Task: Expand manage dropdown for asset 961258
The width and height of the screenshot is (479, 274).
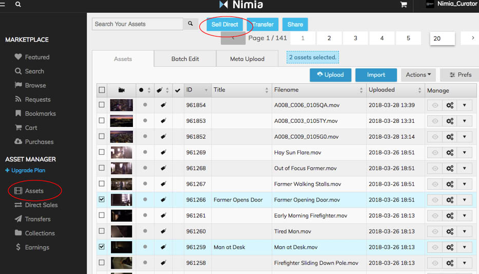Action: (464, 263)
